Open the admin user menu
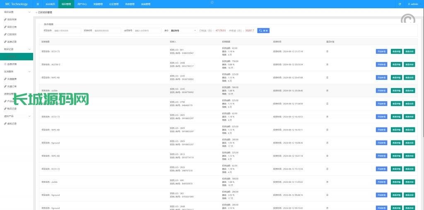 point(412,4)
